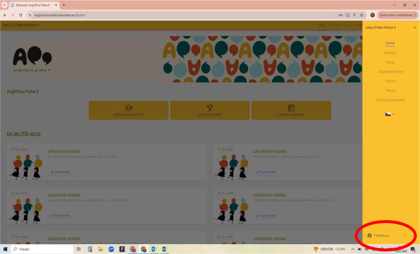
Task: Open the notification center icon
Action: point(413,249)
